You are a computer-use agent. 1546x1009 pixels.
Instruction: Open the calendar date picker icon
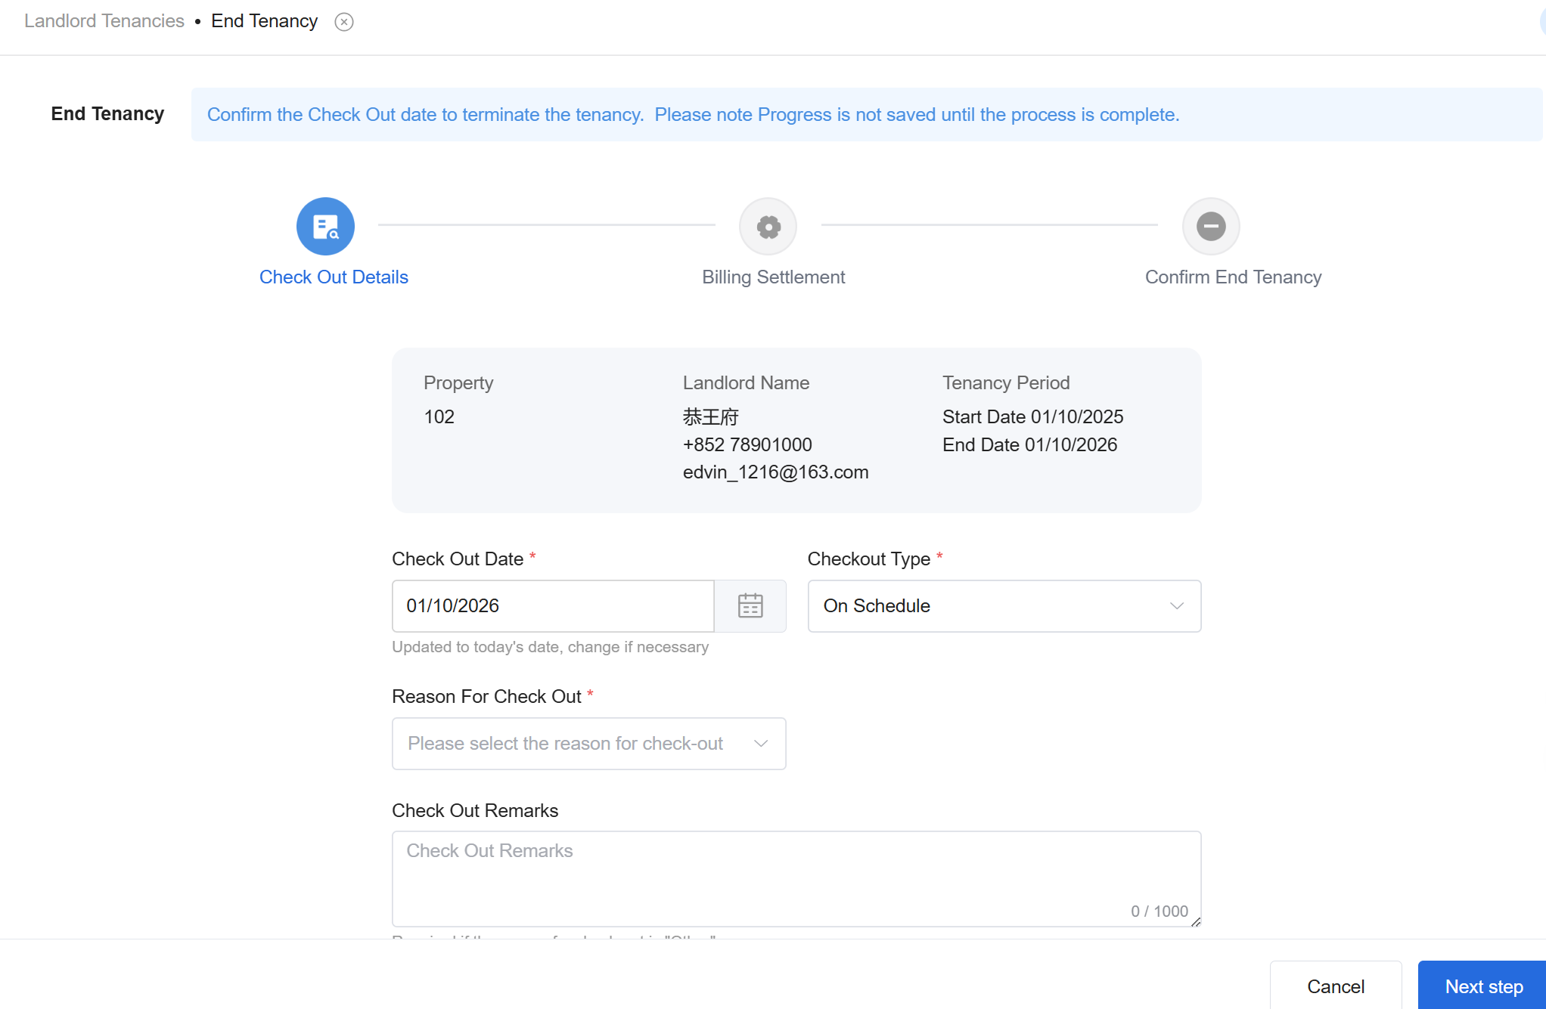pyautogui.click(x=750, y=605)
